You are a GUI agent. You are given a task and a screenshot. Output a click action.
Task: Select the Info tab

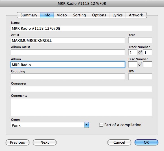click(x=47, y=15)
